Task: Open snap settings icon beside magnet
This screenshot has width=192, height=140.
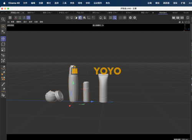Action: (105, 18)
